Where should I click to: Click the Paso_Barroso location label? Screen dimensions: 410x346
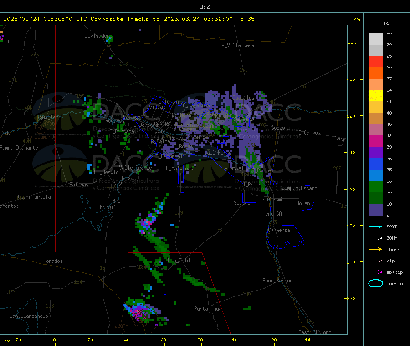[x=279, y=281]
